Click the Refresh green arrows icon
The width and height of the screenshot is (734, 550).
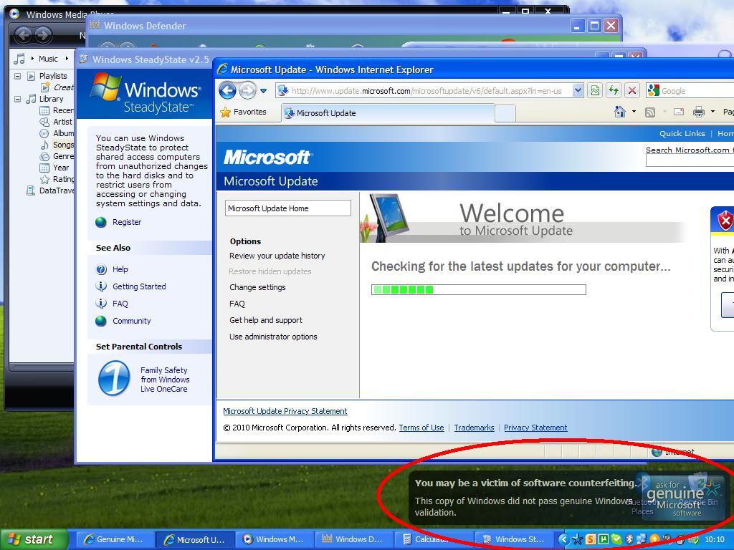tap(614, 91)
